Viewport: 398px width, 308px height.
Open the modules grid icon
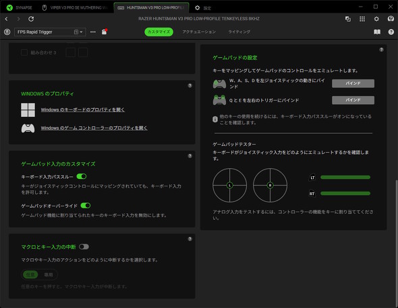pyautogui.click(x=362, y=19)
